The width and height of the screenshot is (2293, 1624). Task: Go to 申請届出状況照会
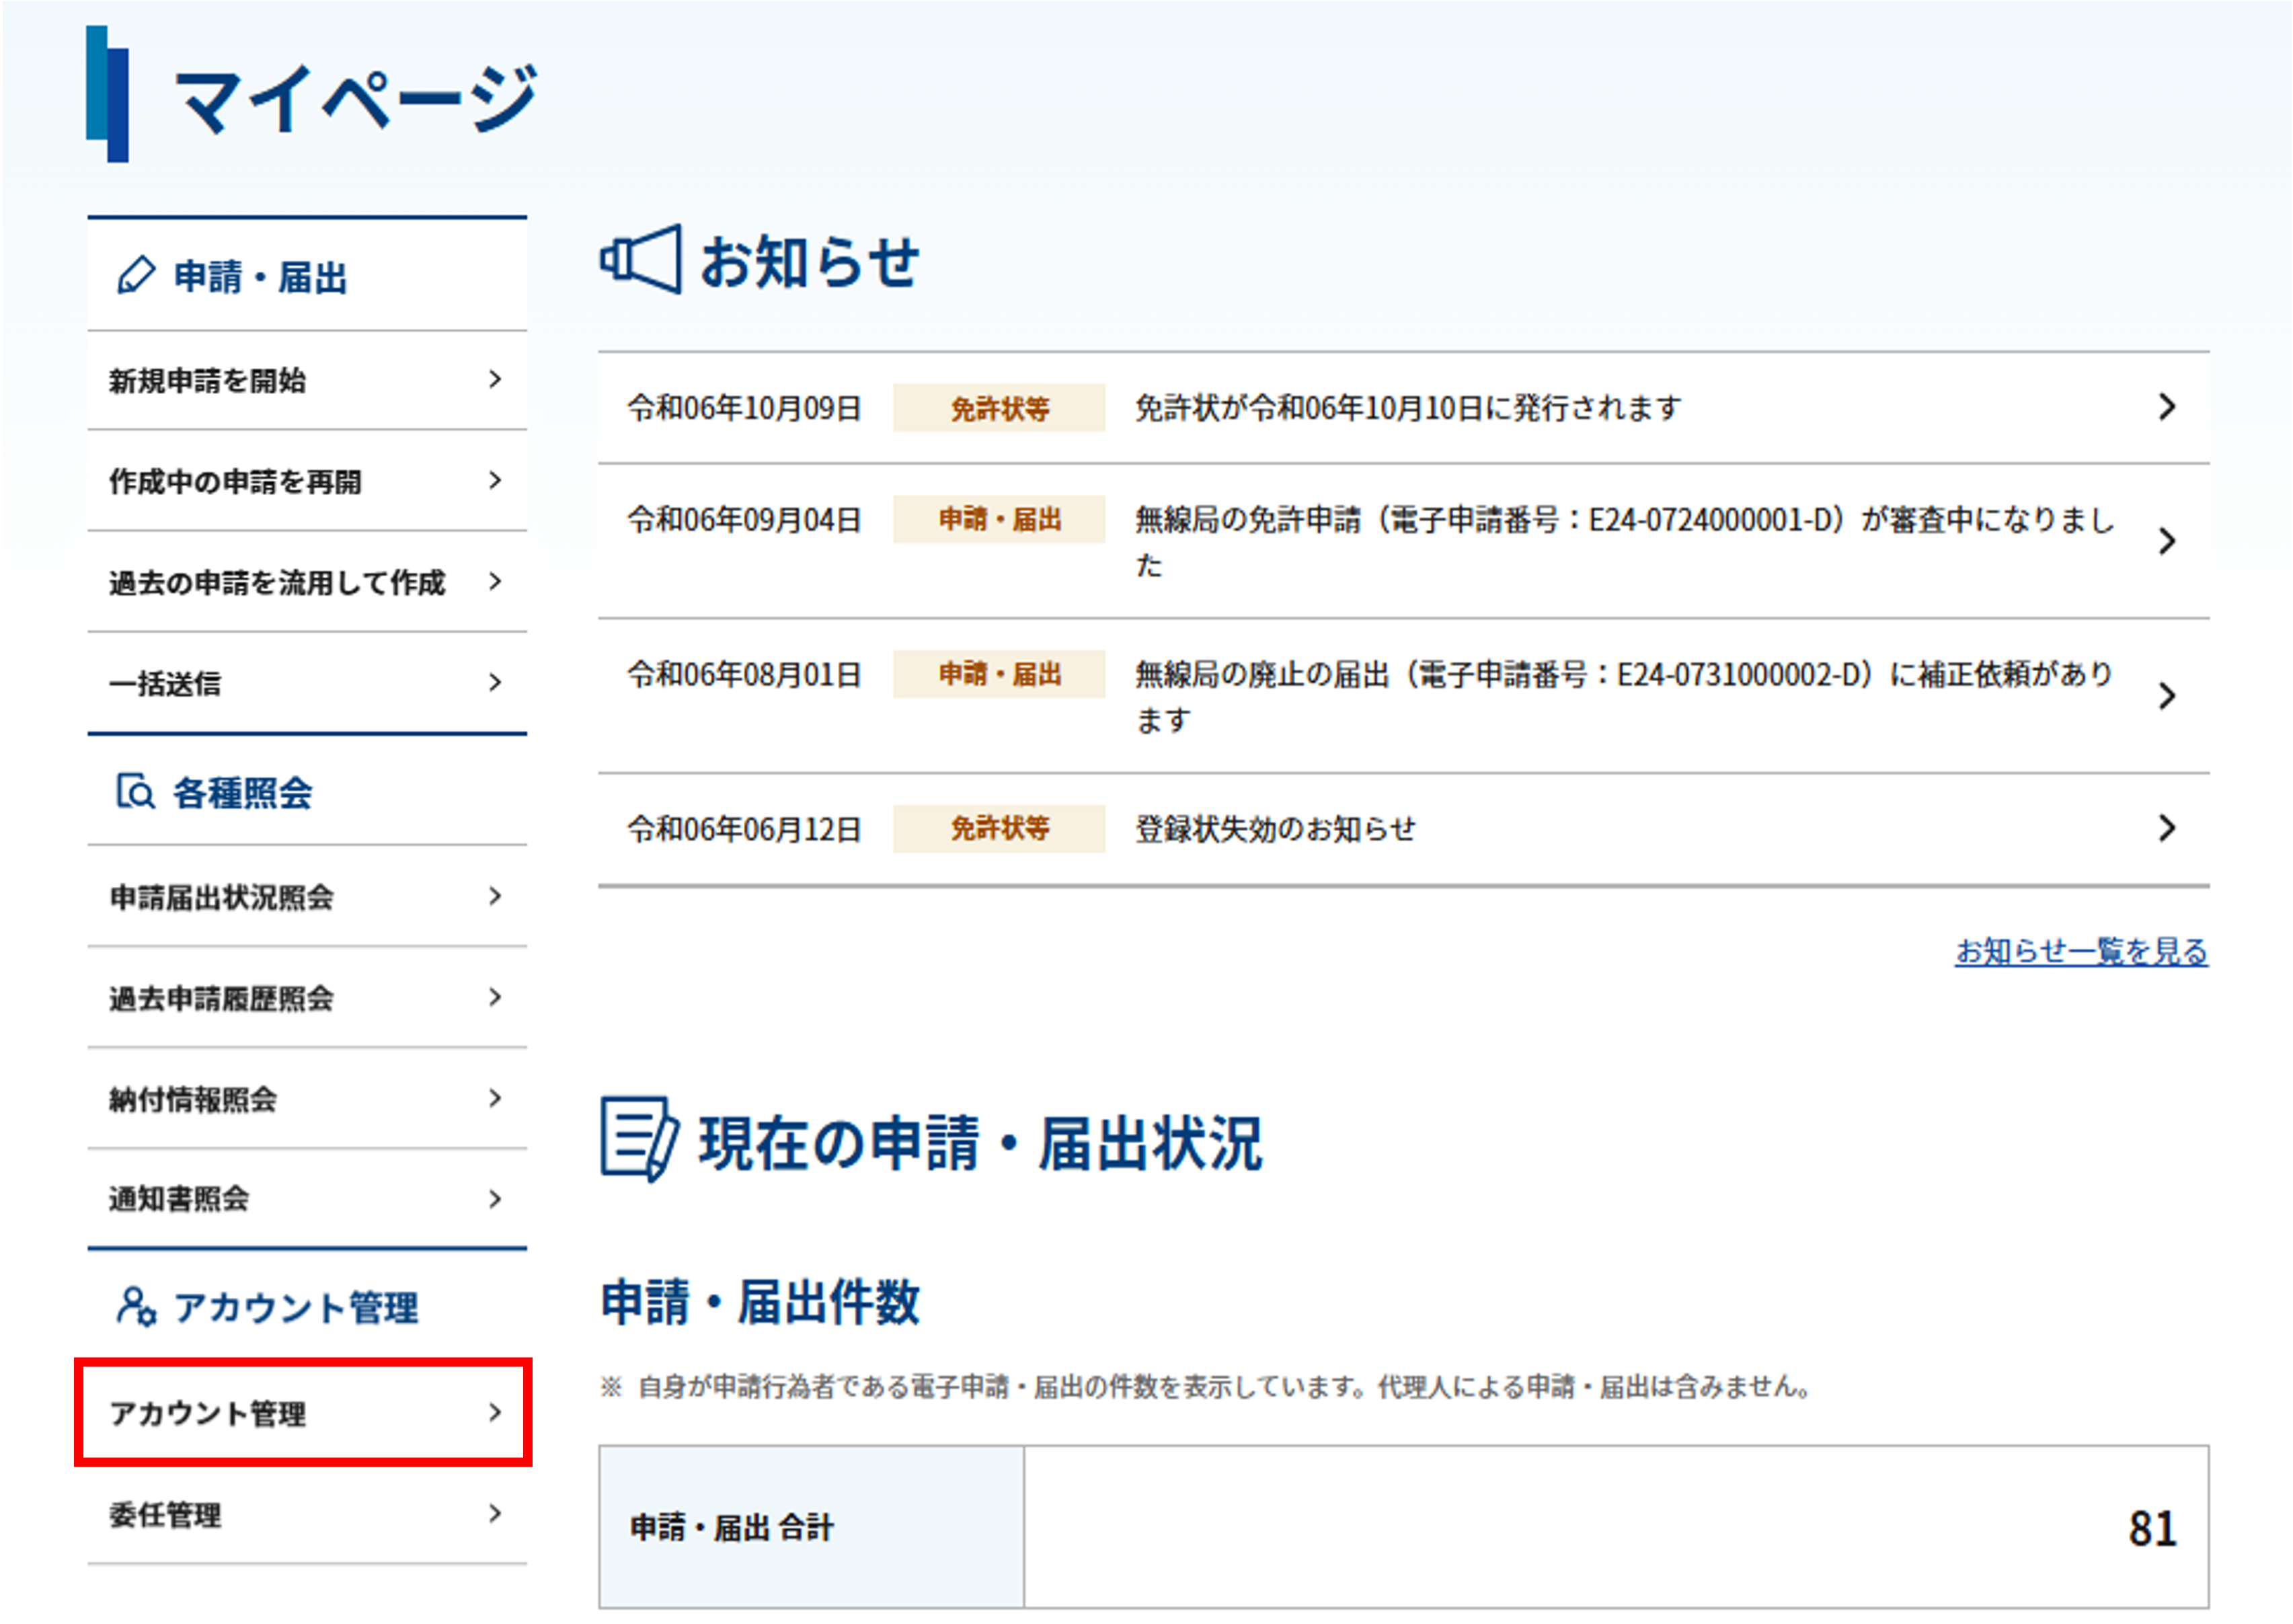click(307, 897)
